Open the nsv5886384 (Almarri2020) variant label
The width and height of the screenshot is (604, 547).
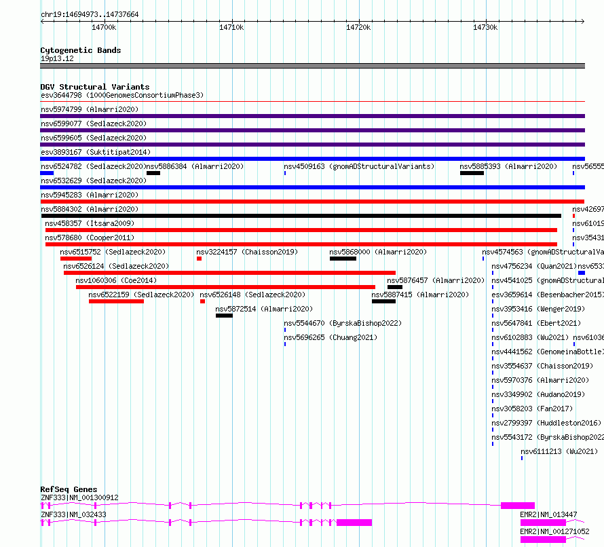click(x=195, y=166)
